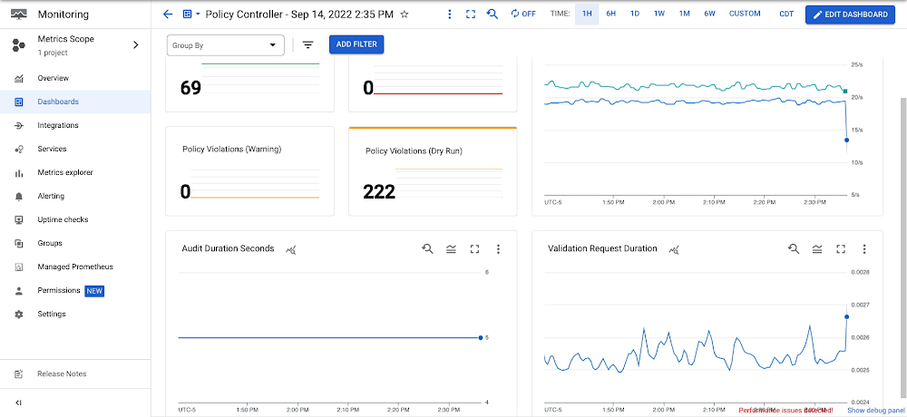907x417 pixels.
Task: Expand the Metrics Scope project selector
Action: (135, 44)
